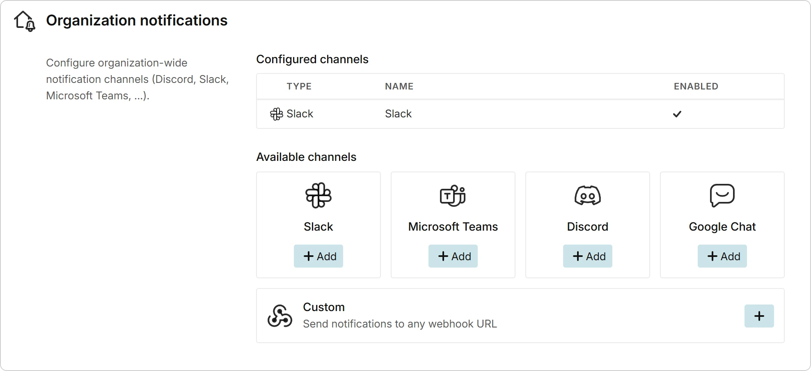Viewport: 811px width, 371px height.
Task: Click the 'Slack' type label in the configured row
Action: click(300, 114)
